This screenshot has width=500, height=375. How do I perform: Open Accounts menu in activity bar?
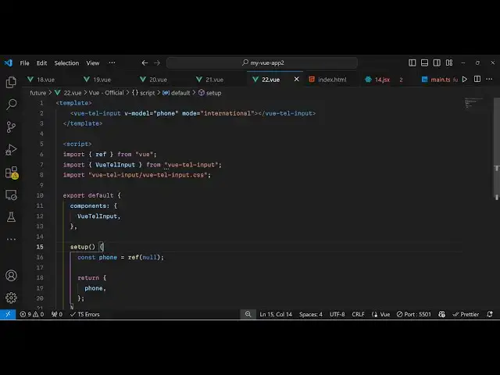click(x=11, y=276)
